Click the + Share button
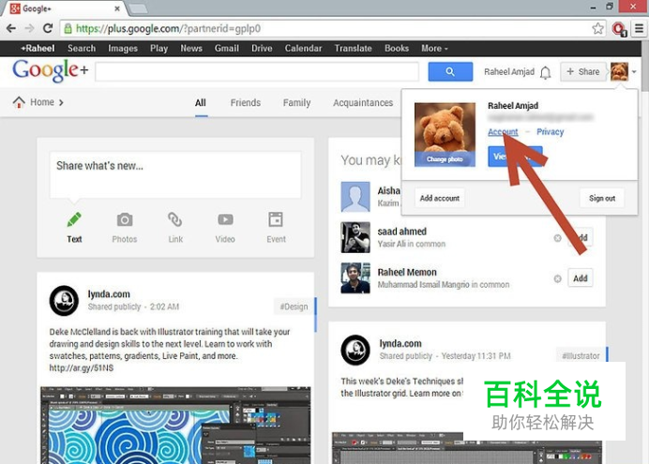This screenshot has height=464, width=649. tap(583, 71)
